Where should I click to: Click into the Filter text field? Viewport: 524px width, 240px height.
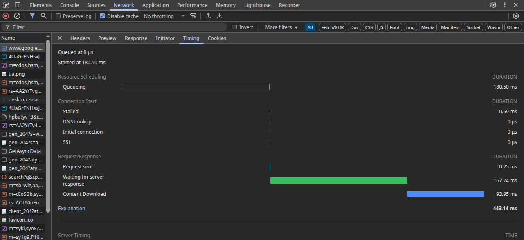click(119, 27)
